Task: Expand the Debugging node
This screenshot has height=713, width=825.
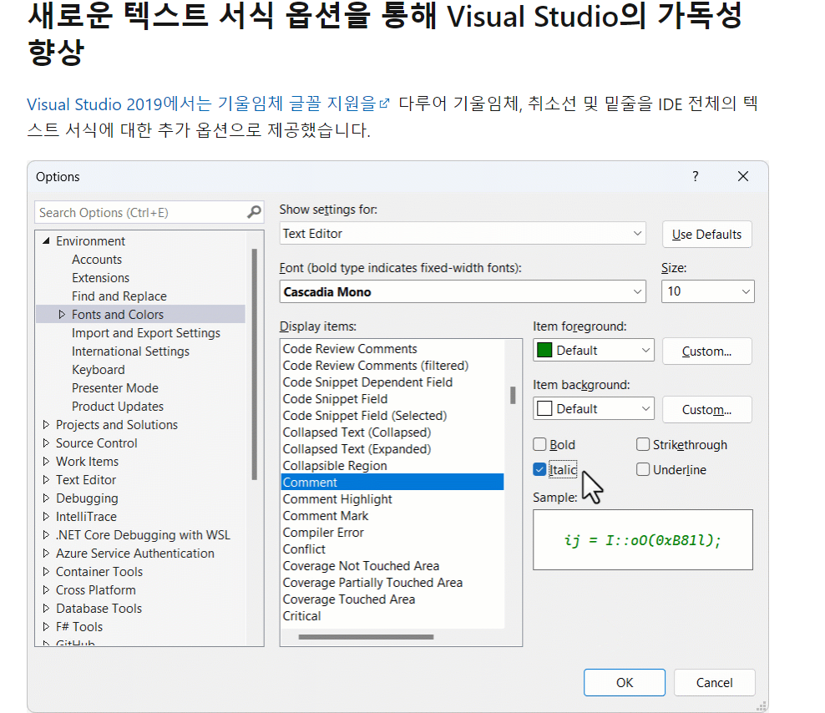Action: [46, 498]
